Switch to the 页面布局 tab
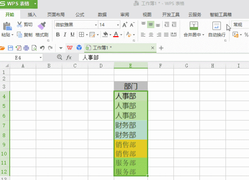The height and width of the screenshot is (180, 249). click(x=56, y=15)
